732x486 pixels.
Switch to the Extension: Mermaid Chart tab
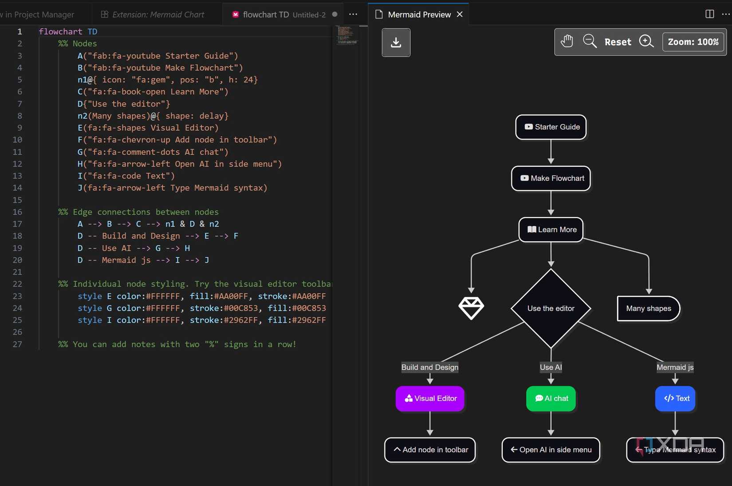click(x=153, y=14)
